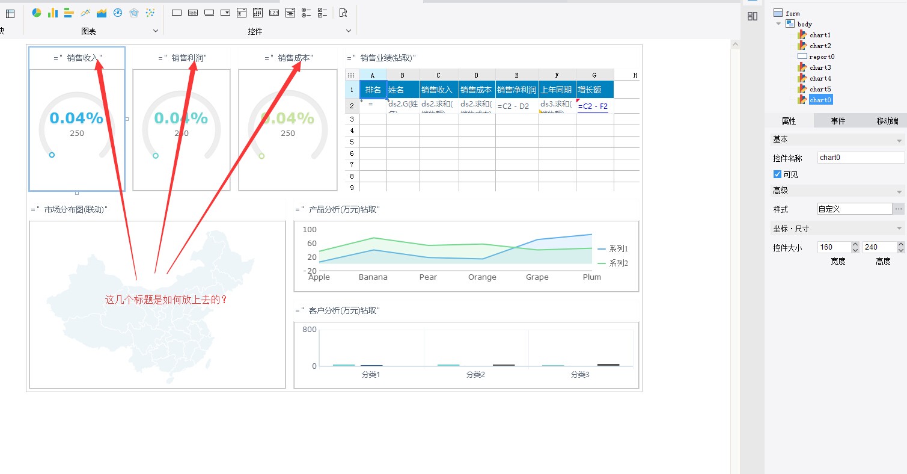
Task: Select the 客户分析 bar chart
Action: tap(466, 355)
